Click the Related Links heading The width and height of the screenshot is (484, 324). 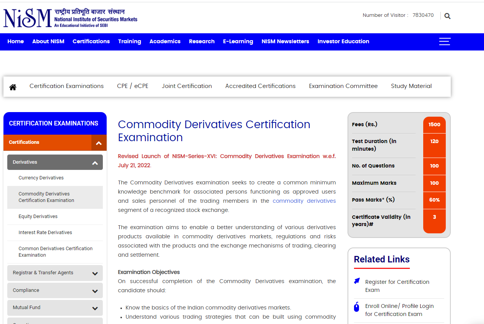pyautogui.click(x=382, y=259)
